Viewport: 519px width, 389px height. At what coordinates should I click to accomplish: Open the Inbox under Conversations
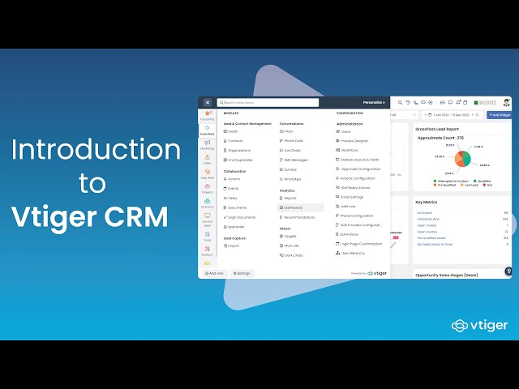(x=286, y=131)
